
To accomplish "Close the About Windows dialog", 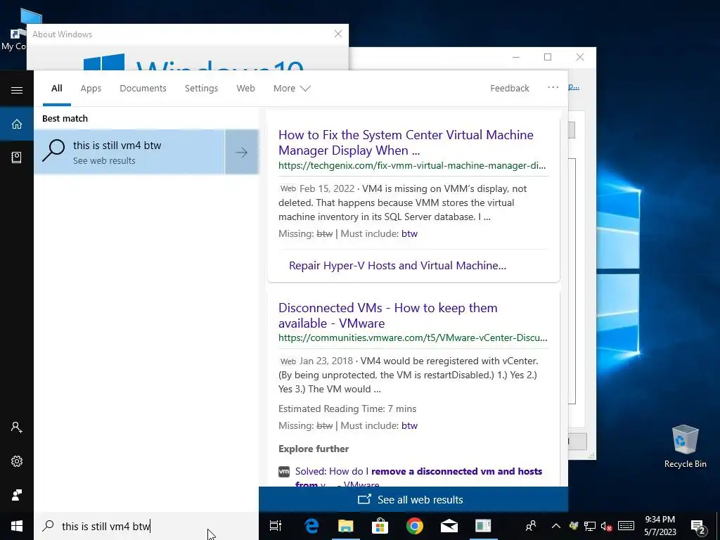I will [338, 34].
